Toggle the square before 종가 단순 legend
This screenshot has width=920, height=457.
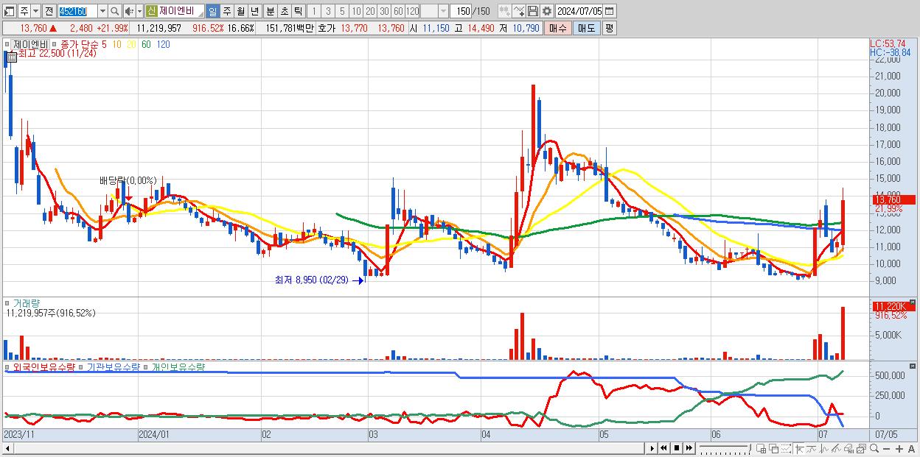point(54,44)
